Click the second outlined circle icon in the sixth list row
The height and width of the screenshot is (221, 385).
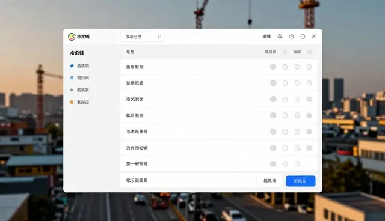(297, 148)
